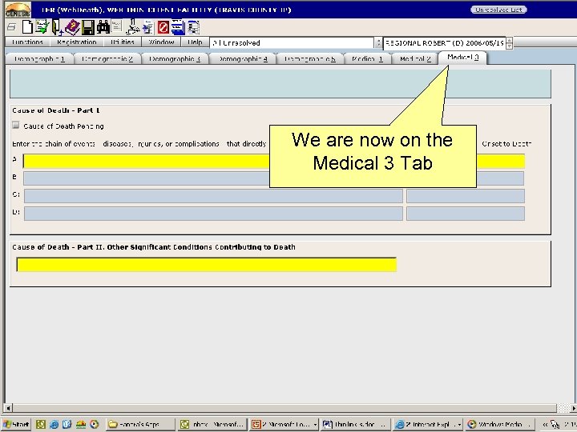The image size is (577, 432).
Task: Click the grayed document icon beside binoculars
Action: point(117,26)
